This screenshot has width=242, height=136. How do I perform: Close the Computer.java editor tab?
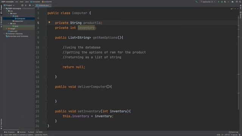click(50, 5)
